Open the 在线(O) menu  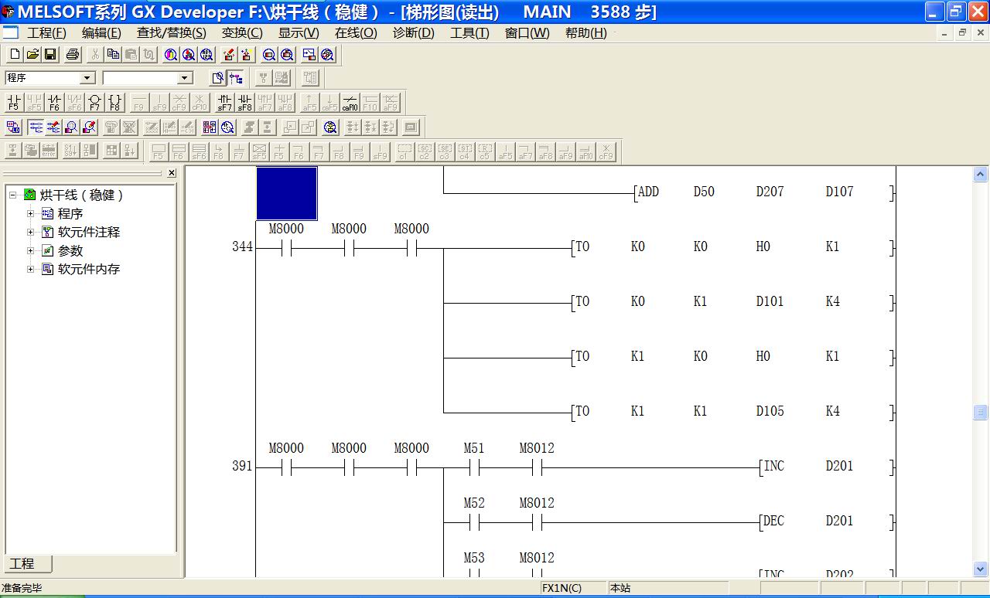(356, 32)
